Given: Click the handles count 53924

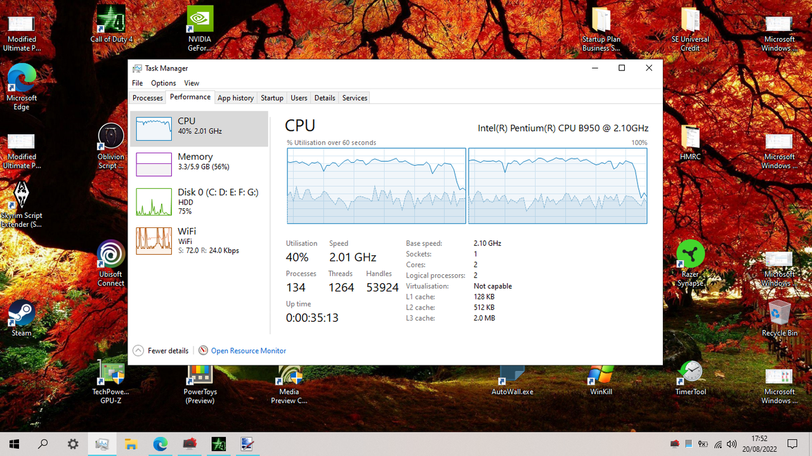Looking at the screenshot, I should 383,288.
